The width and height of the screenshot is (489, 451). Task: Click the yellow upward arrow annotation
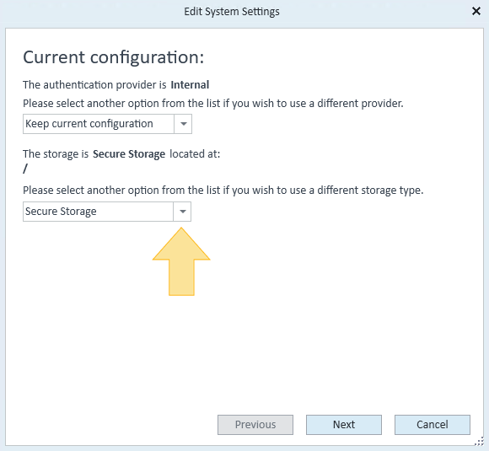point(181,261)
